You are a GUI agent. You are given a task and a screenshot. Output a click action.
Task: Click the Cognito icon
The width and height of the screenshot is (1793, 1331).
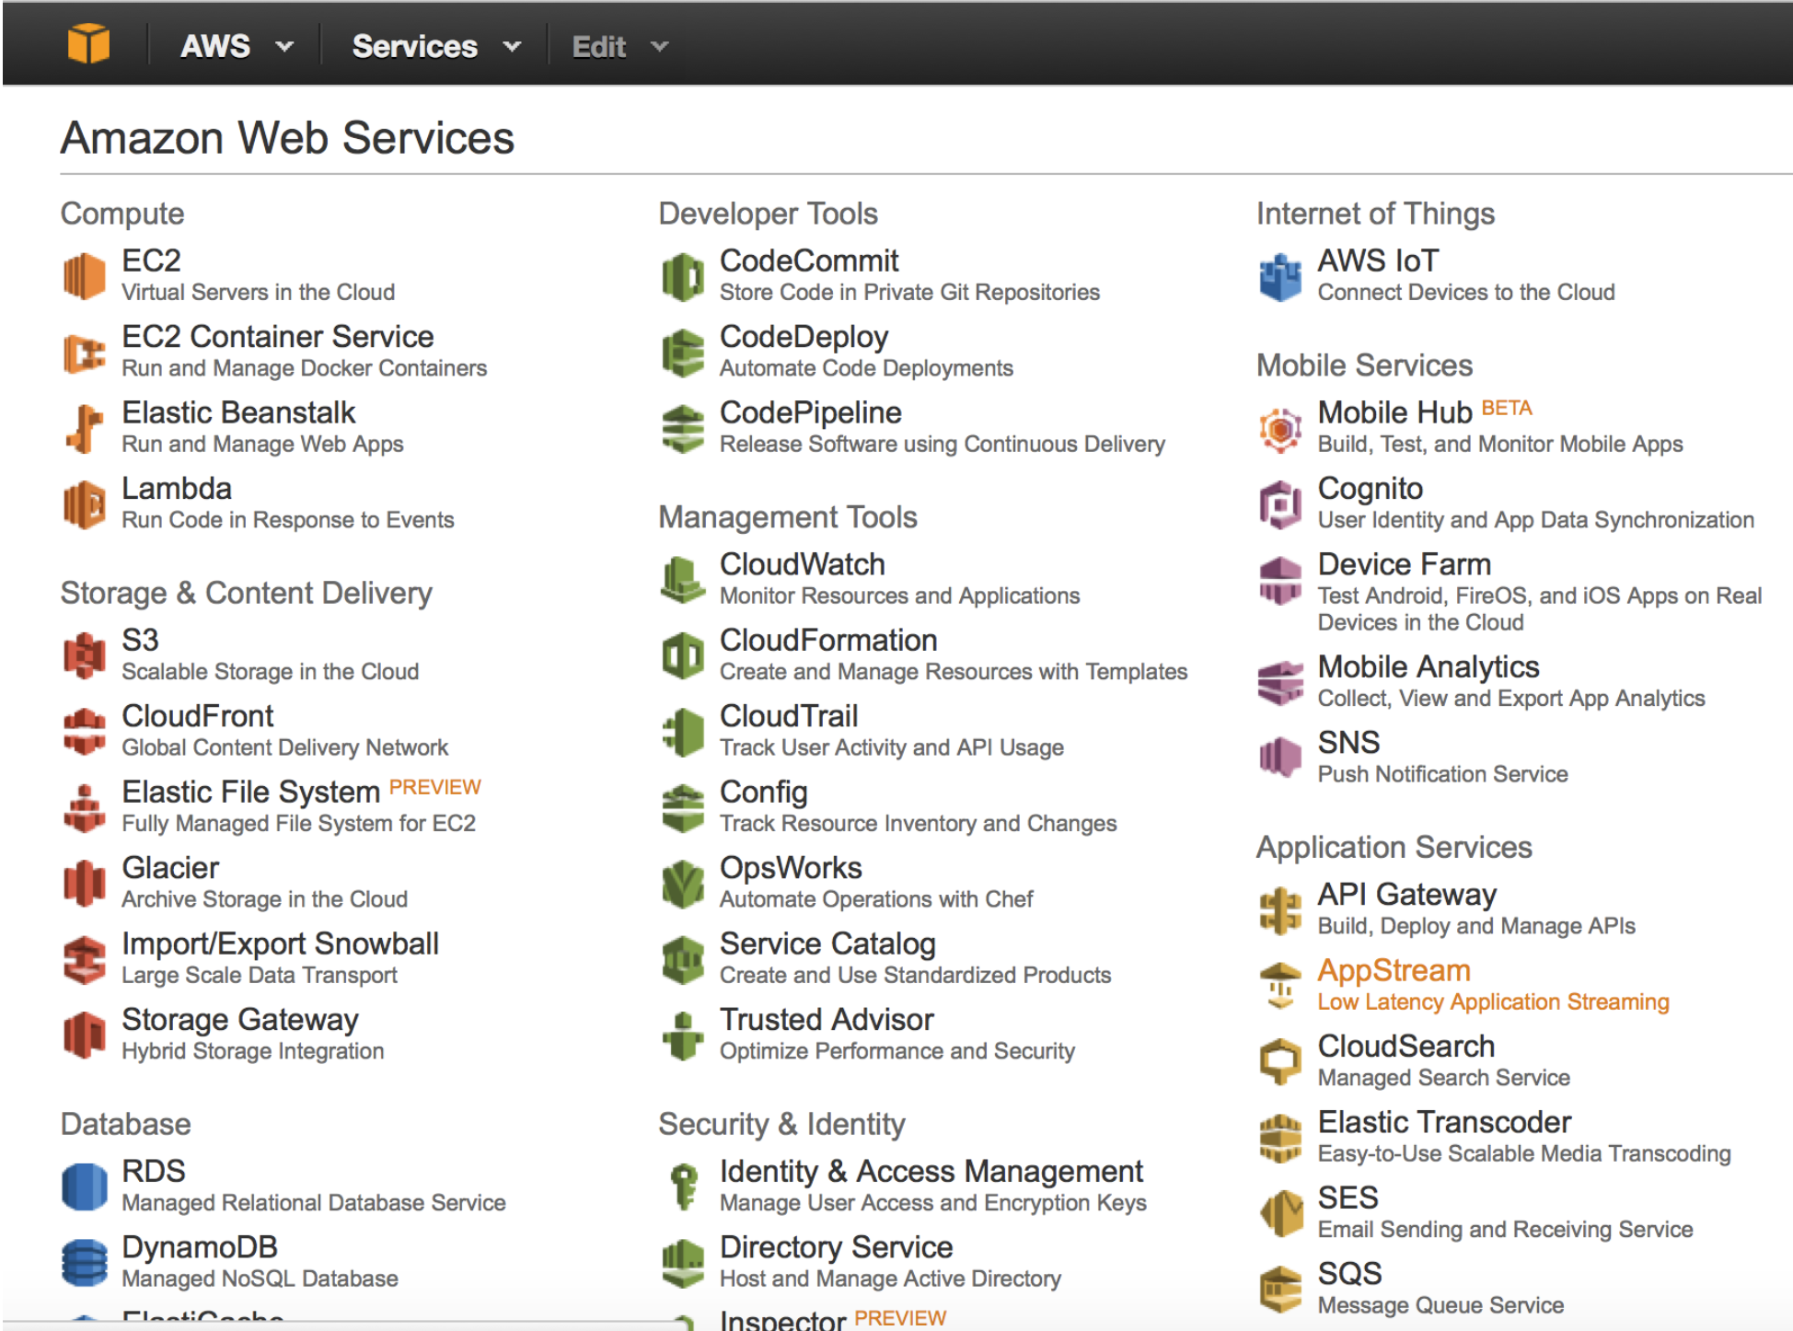click(1280, 504)
